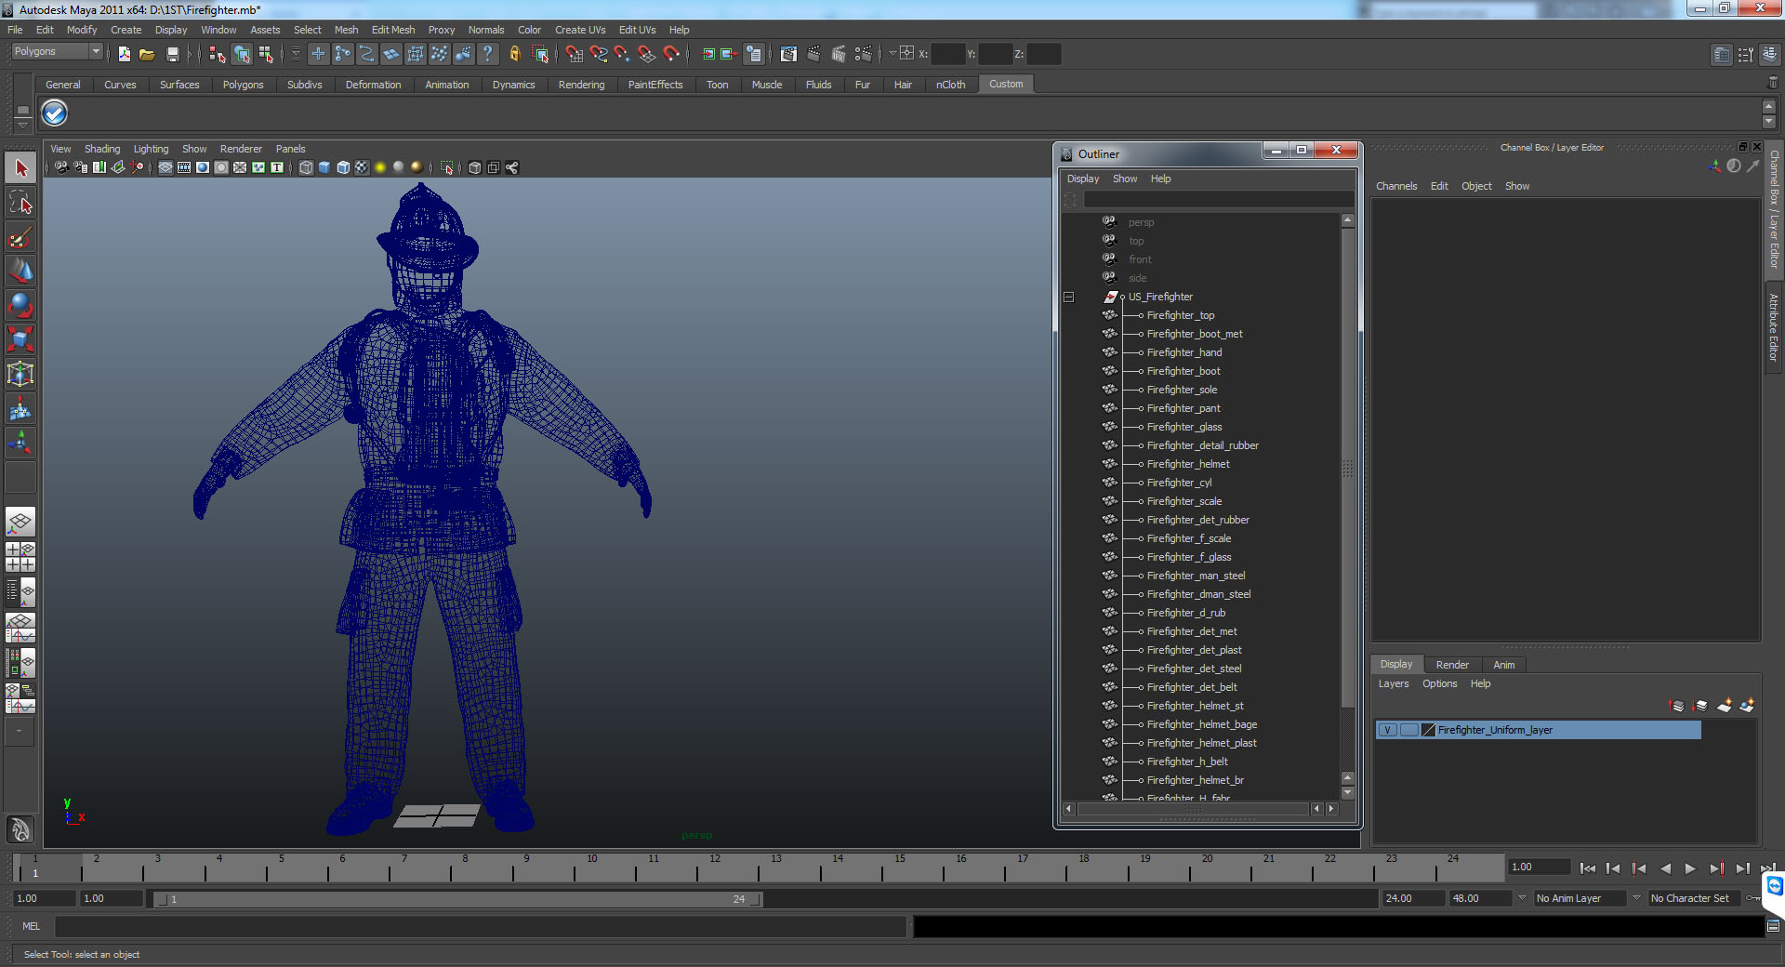Select Firefighter_helmet in the Outliner
Image resolution: width=1785 pixels, height=967 pixels.
pyautogui.click(x=1187, y=464)
